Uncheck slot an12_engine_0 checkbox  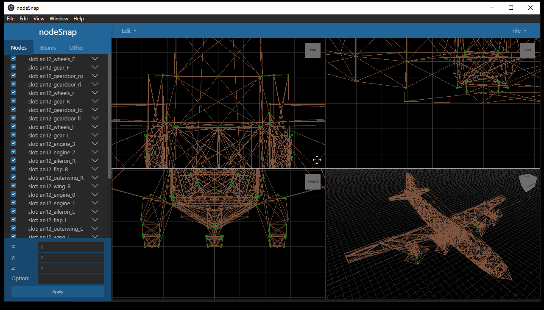(13, 194)
